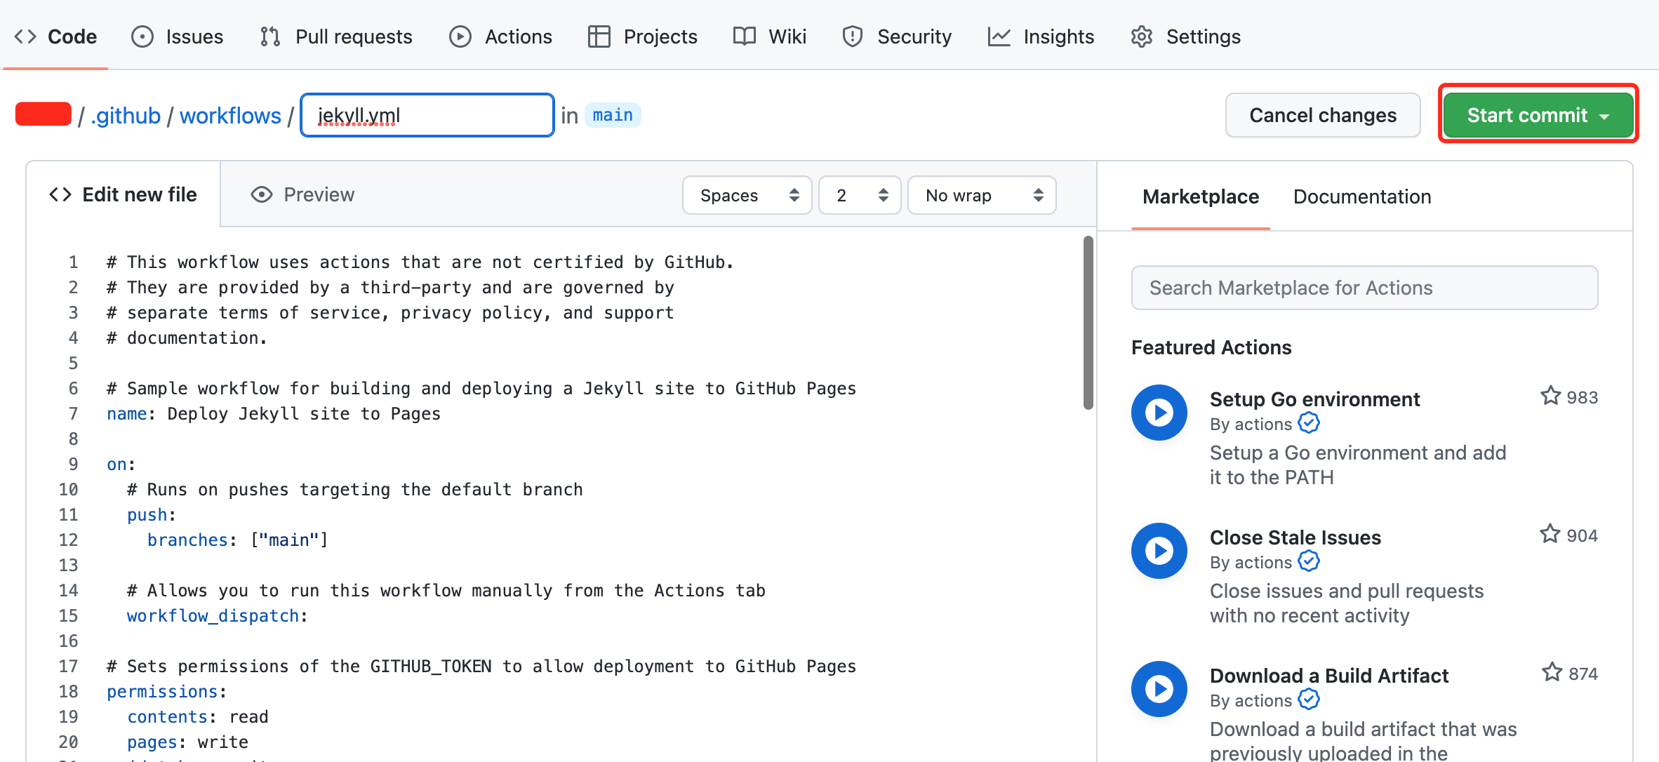This screenshot has height=762, width=1659.
Task: Click the Issues circle icon
Action: 142,36
